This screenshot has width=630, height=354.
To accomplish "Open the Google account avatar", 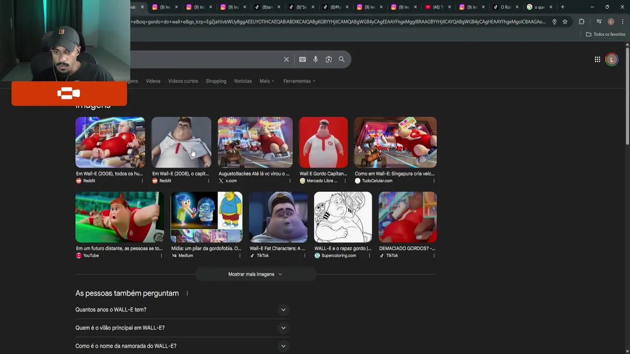I will [612, 59].
